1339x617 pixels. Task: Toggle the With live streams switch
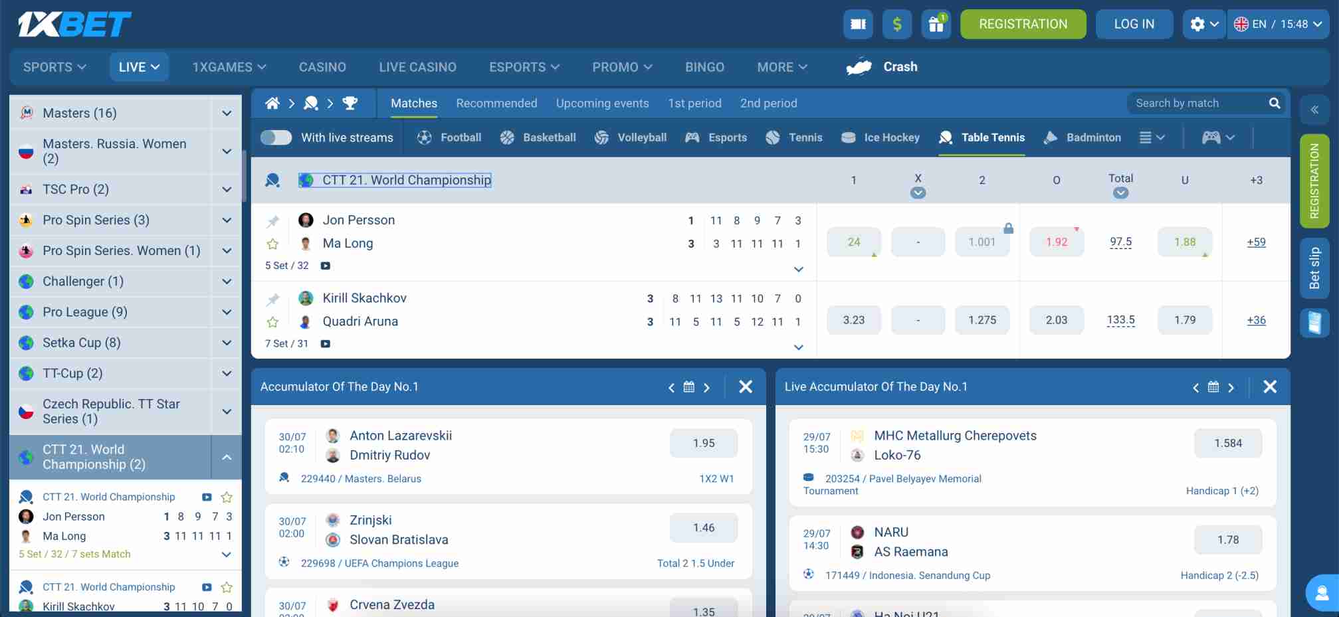(276, 137)
